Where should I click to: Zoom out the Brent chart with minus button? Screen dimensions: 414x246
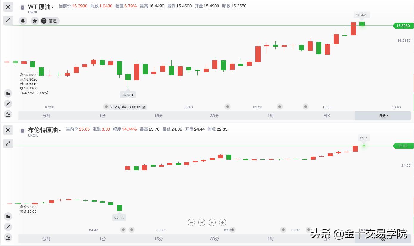[191, 222]
